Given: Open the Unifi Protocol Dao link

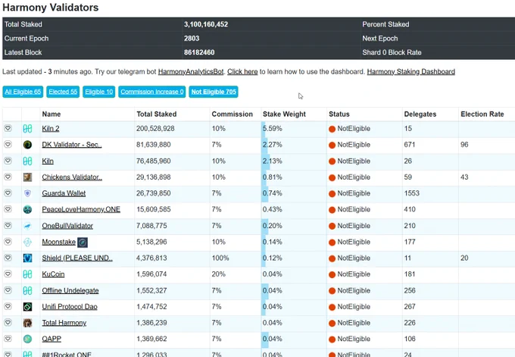Looking at the screenshot, I should point(70,307).
